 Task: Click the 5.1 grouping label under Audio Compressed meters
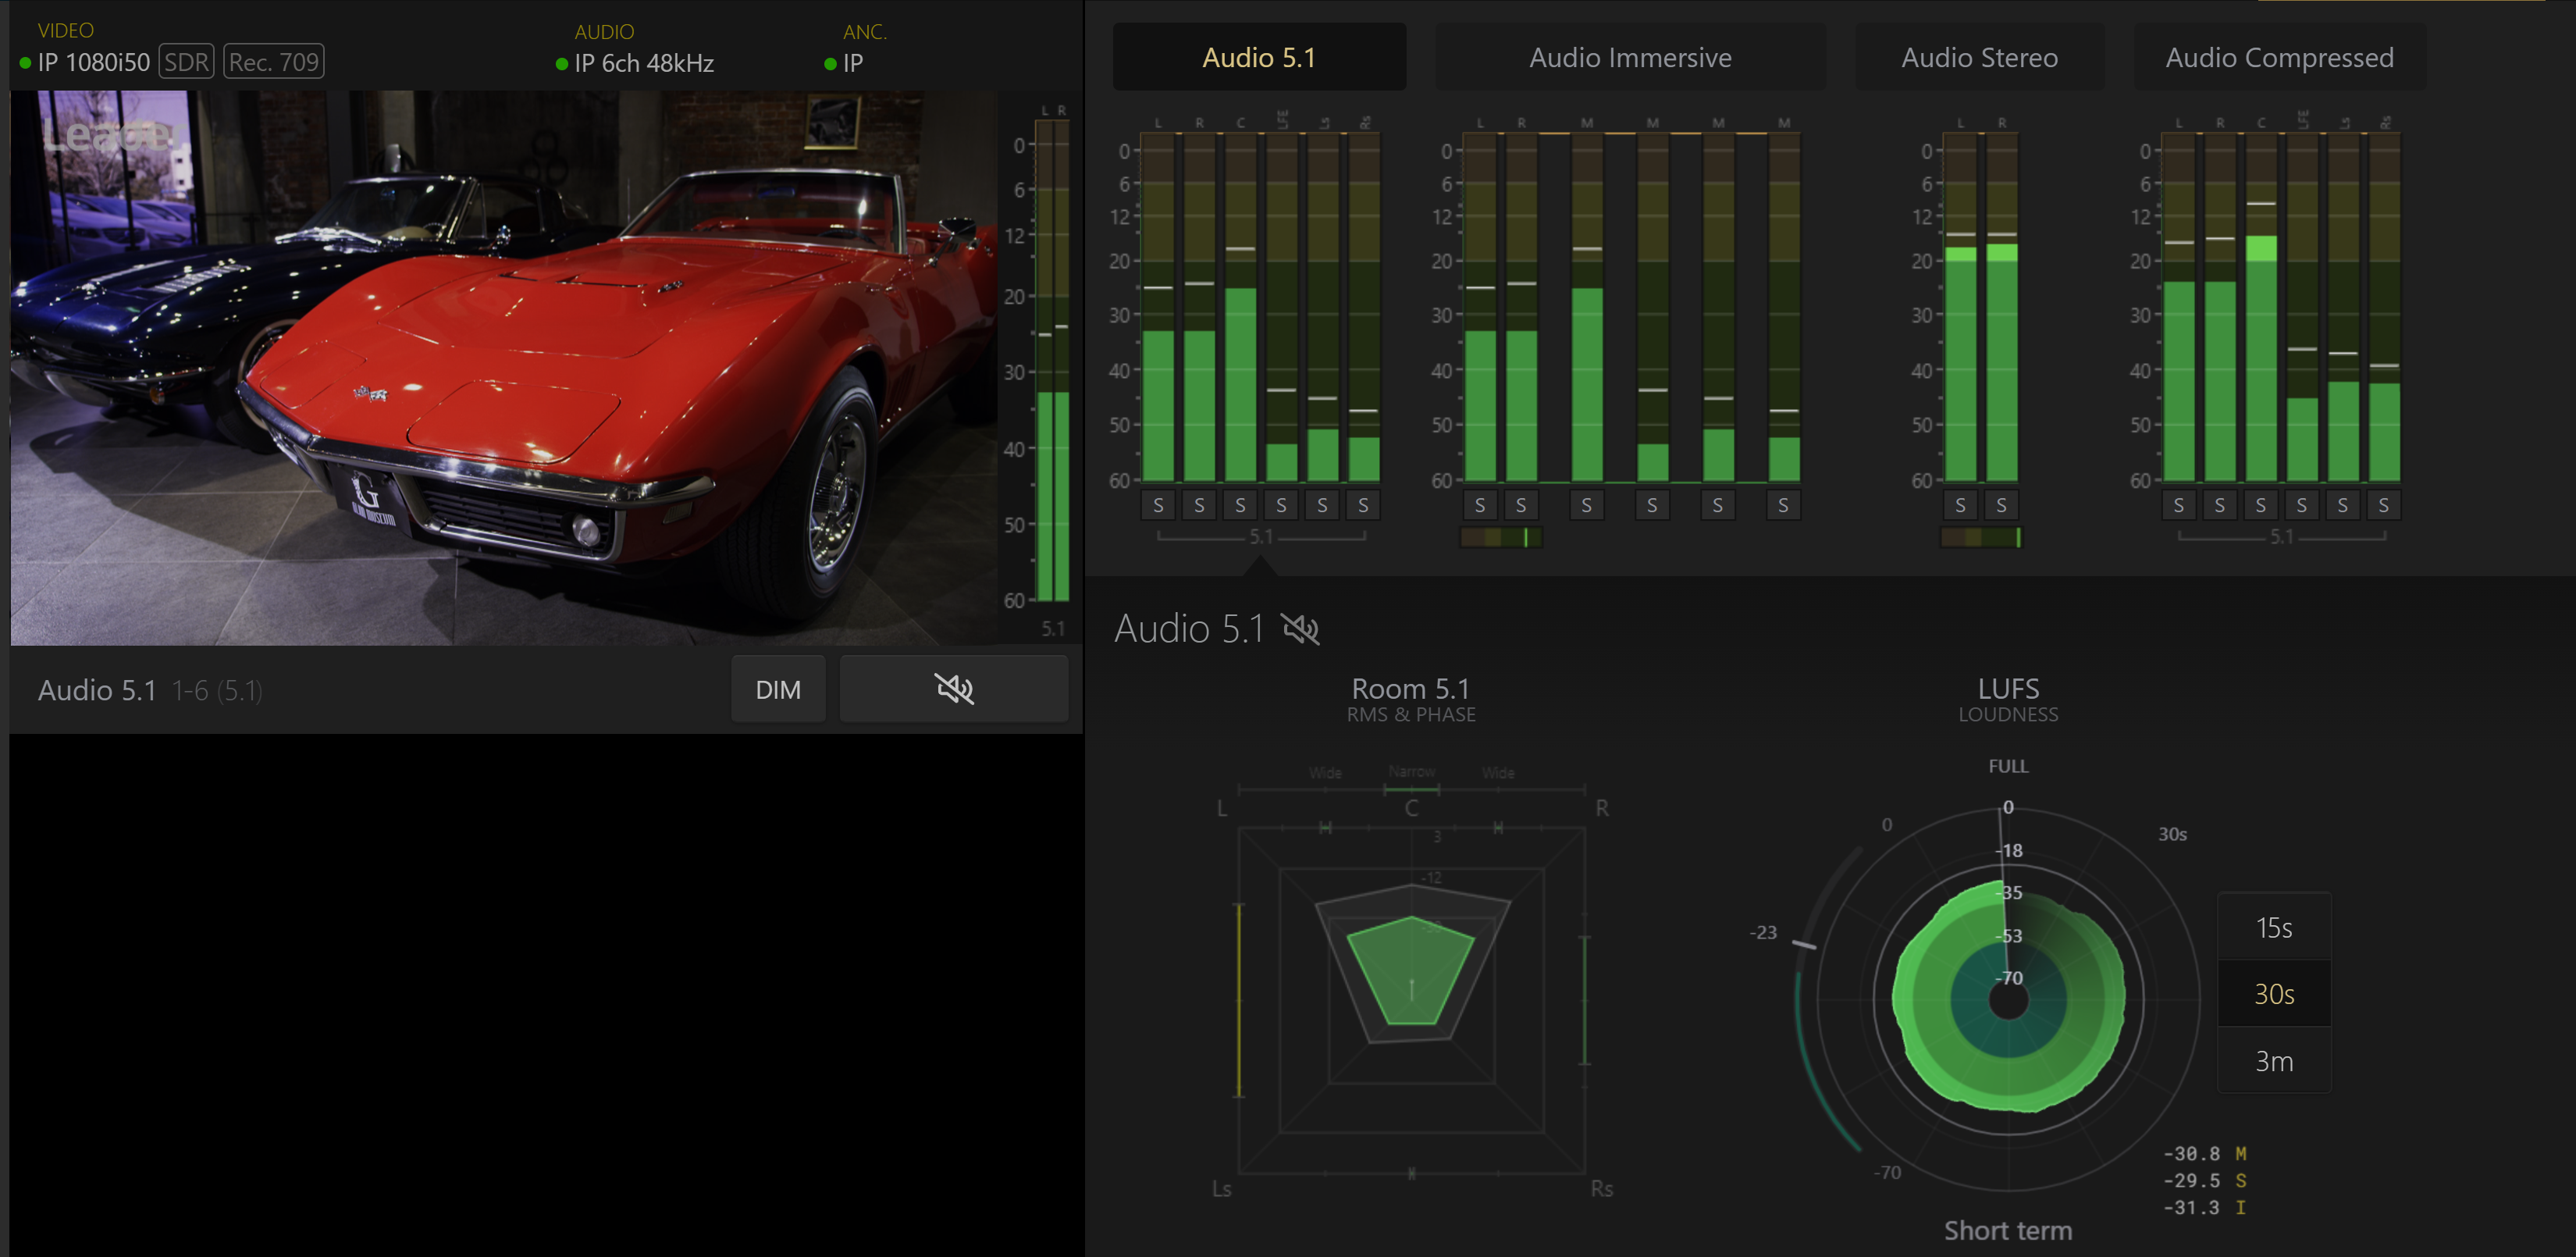click(2281, 537)
